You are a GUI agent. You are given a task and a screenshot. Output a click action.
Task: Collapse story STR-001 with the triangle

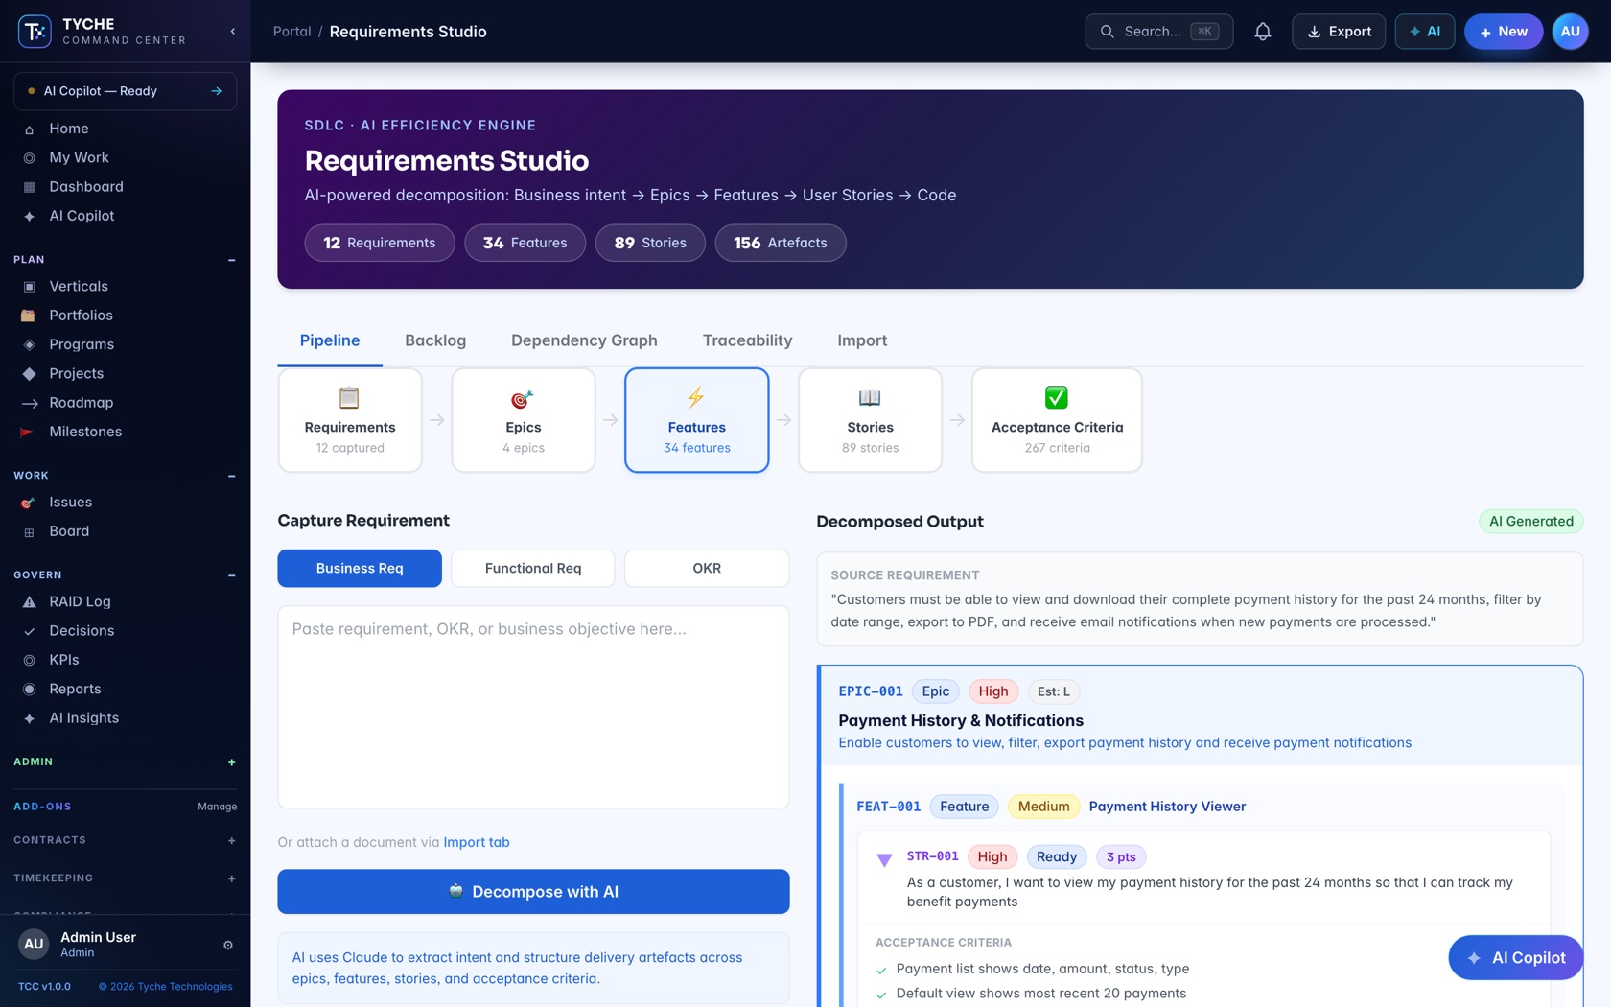pos(884,859)
